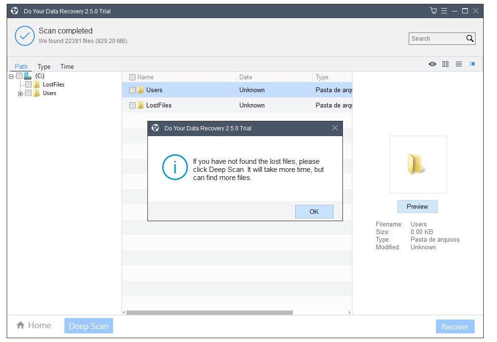Collapse the (C:) drive tree node
Screen dimensions: 497x342
11,76
